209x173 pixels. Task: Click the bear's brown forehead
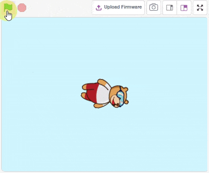click(114, 90)
